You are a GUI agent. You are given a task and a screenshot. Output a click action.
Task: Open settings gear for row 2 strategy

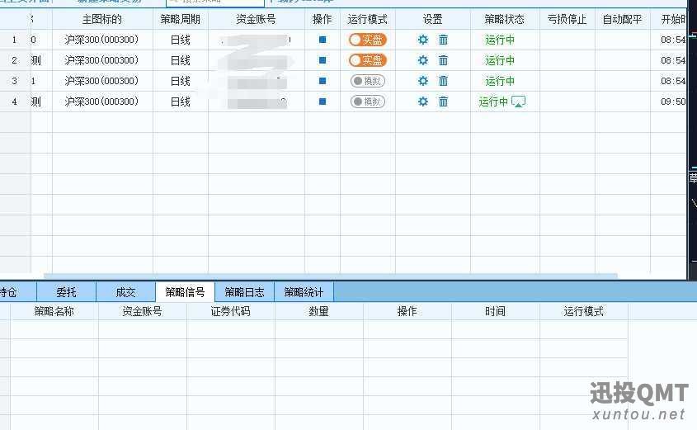423,60
